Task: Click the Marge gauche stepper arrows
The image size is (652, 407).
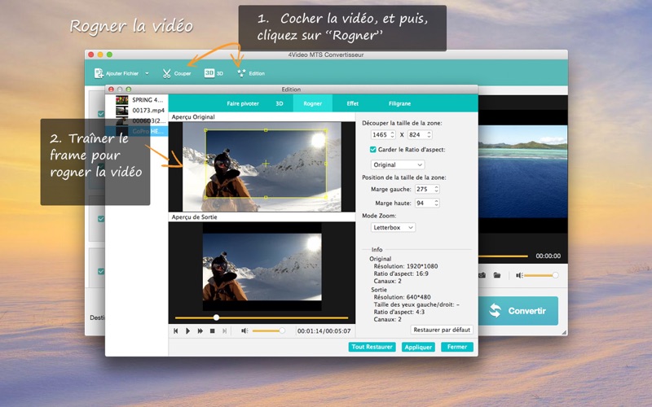Action: 437,189
